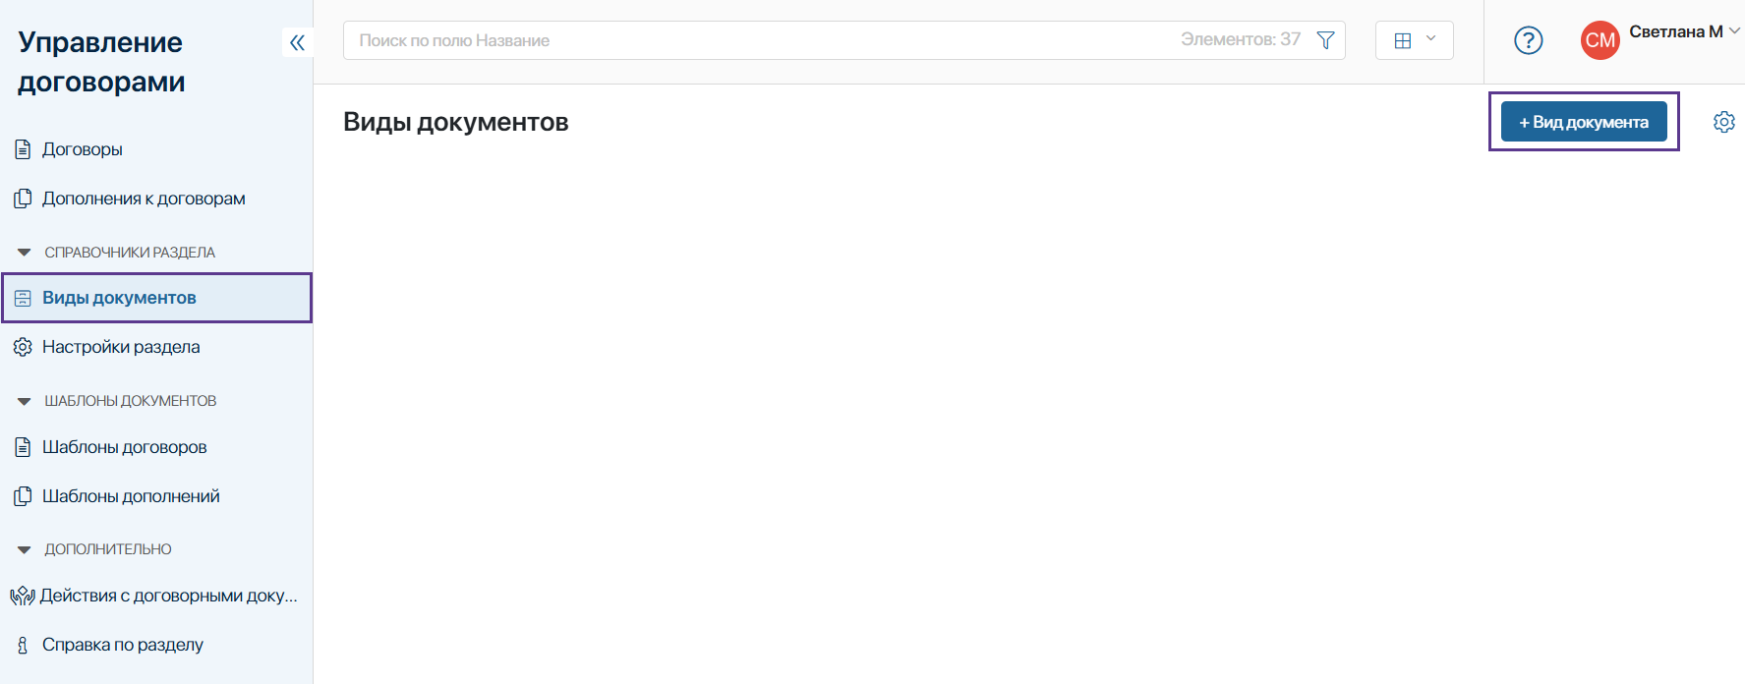Click the help question mark icon
The image size is (1745, 684).
point(1528,40)
